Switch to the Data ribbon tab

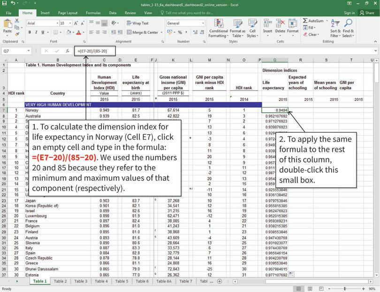pos(113,13)
